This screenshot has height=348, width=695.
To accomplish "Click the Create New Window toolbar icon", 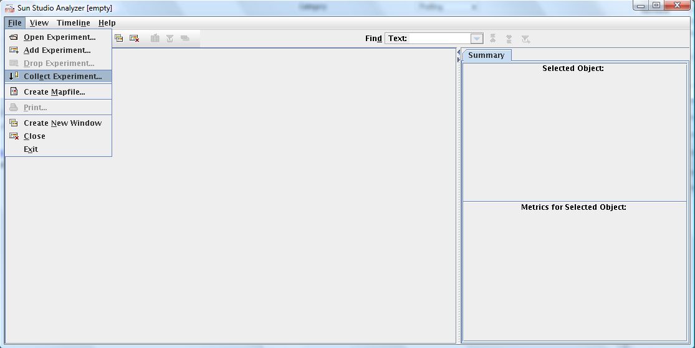I will [x=119, y=39].
